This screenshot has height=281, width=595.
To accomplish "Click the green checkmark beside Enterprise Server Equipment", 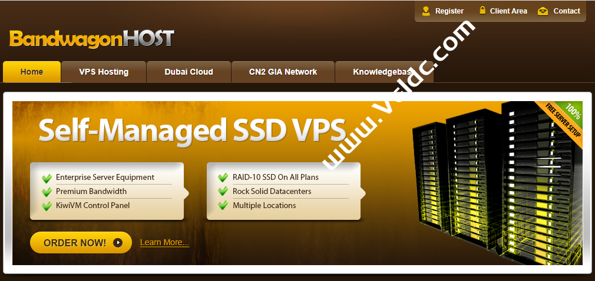I will click(x=47, y=178).
